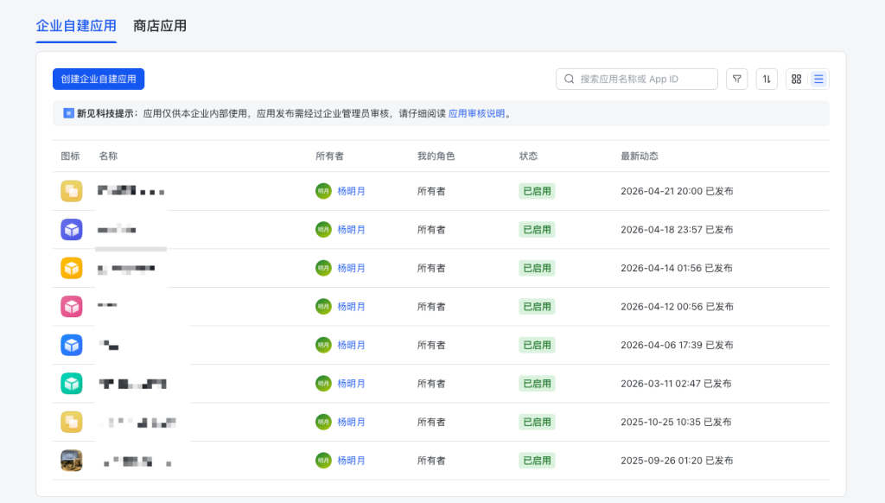Image resolution: width=885 pixels, height=503 pixels.
Task: Select the teal cube app icon
Action: [72, 384]
